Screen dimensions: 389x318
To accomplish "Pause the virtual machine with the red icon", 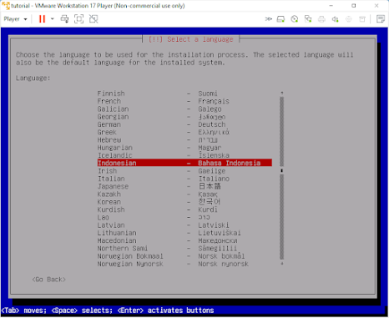I will (42, 19).
